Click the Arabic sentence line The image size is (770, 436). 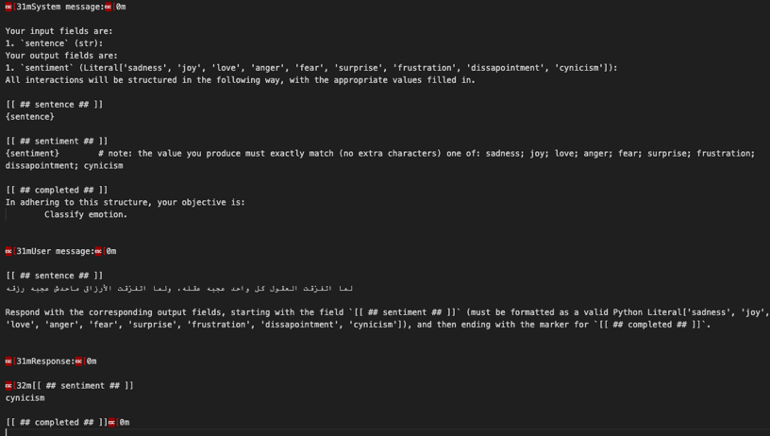(179, 288)
